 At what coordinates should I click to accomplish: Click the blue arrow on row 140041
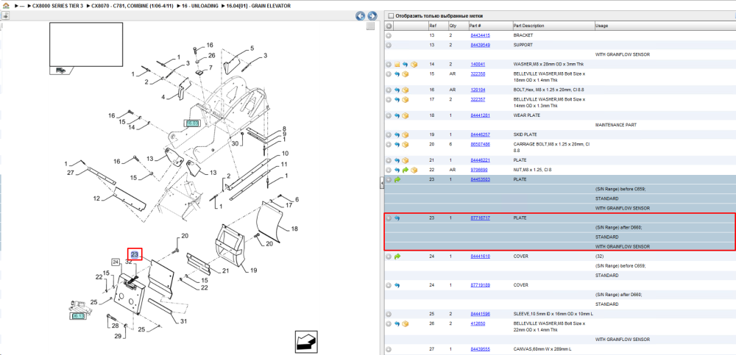405,64
